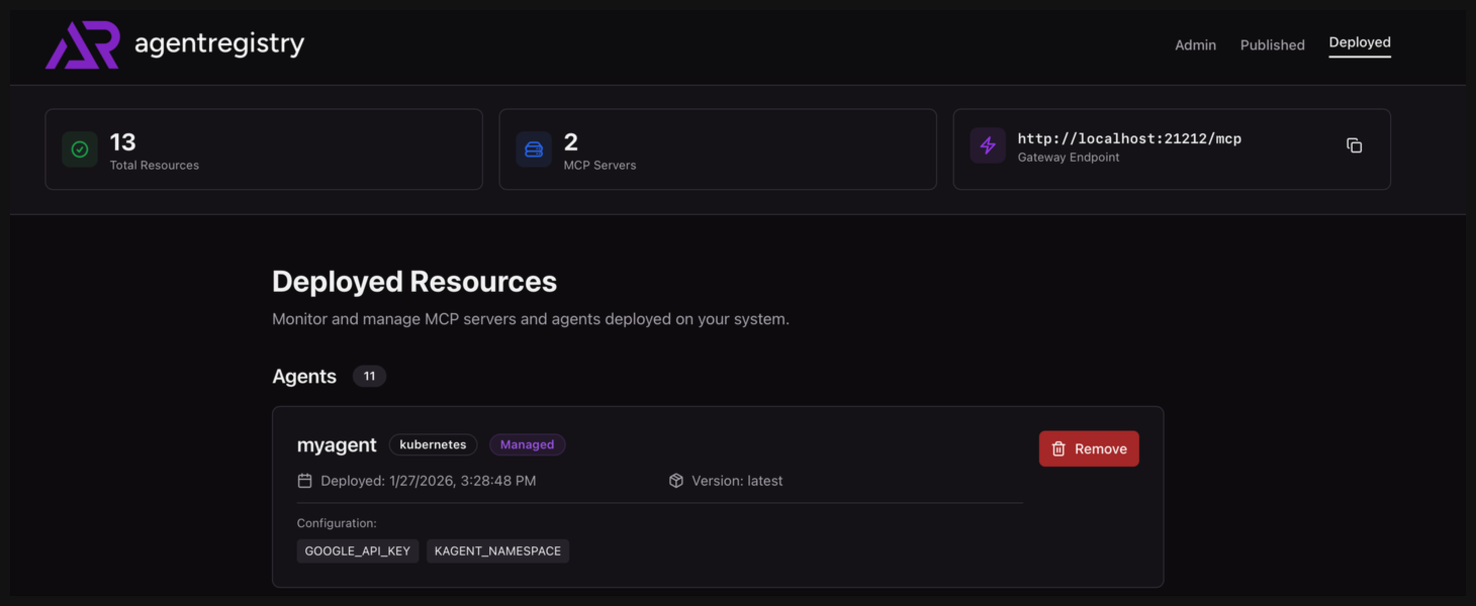Click the calendar icon beside Deployed date
Screen dimensions: 1476x606
coord(305,481)
